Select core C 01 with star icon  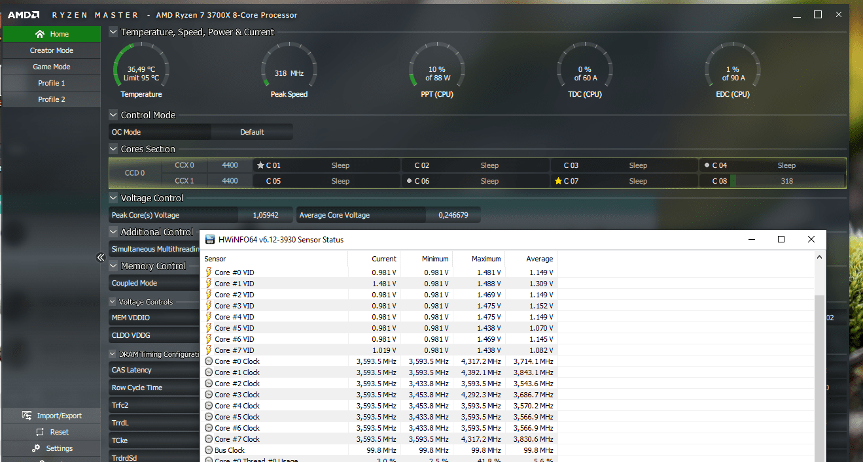point(326,165)
